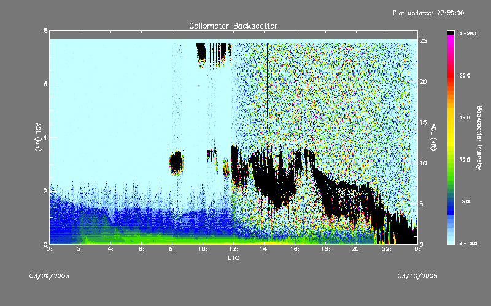Image resolution: width=491 pixels, height=306 pixels.
Task: Click the "<= 0.0" colorbar minimum label
Action: 468,244
